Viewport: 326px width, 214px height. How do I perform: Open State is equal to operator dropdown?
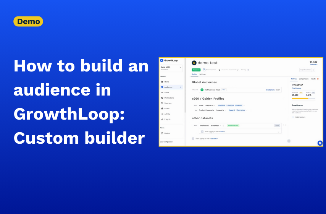point(210,105)
